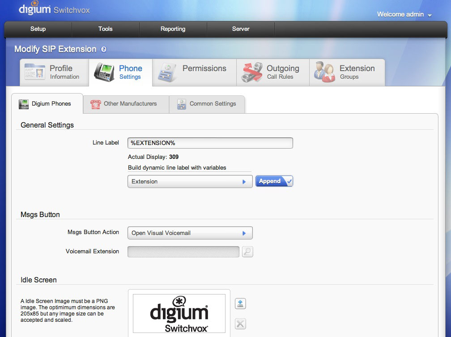
Task: Select the Digium Phones sub-tab
Action: coord(47,103)
